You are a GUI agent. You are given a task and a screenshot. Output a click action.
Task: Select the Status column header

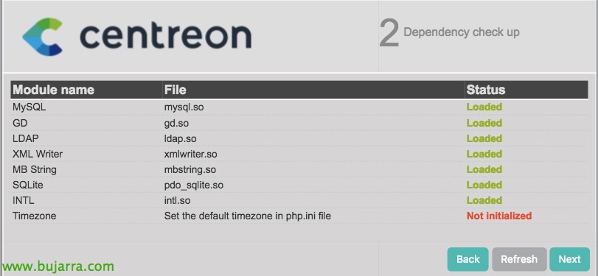click(x=486, y=90)
